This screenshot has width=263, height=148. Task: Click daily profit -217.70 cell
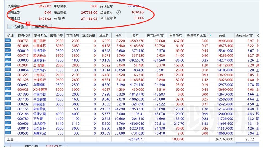click(x=178, y=124)
